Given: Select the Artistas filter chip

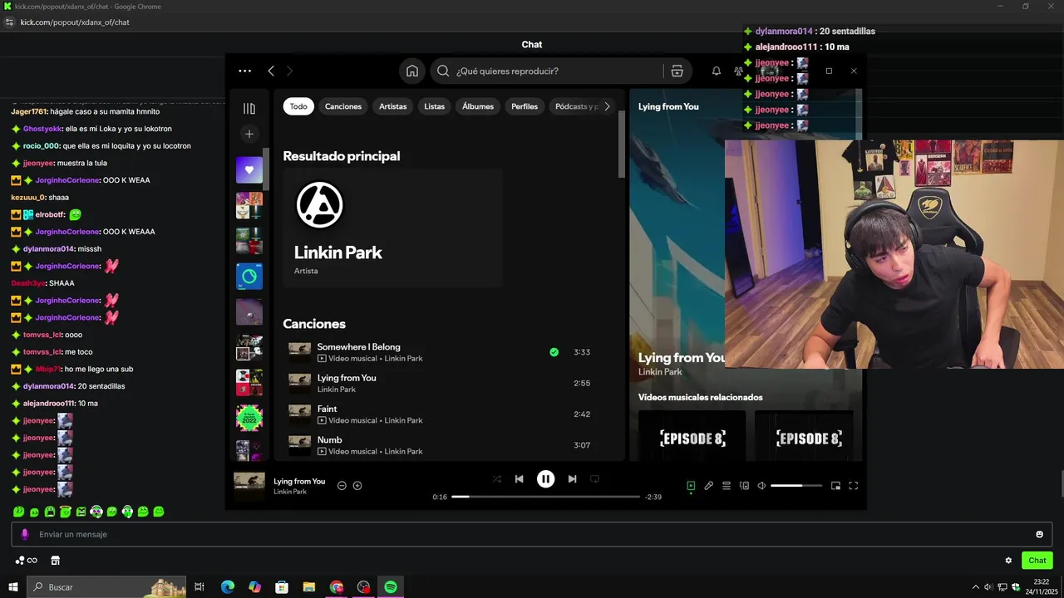Looking at the screenshot, I should coord(393,106).
